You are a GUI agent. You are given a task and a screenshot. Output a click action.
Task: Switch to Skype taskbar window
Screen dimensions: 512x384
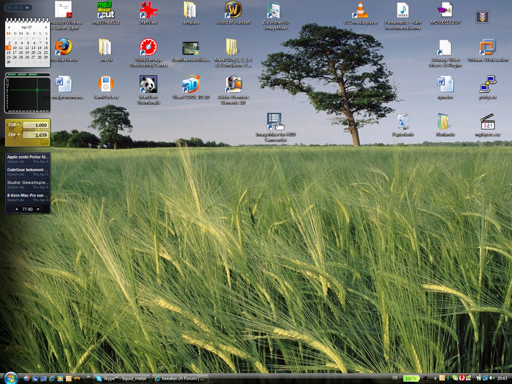tap(122, 379)
